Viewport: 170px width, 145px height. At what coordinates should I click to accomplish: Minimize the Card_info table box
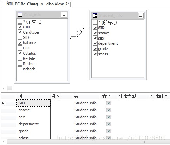(x=64, y=15)
